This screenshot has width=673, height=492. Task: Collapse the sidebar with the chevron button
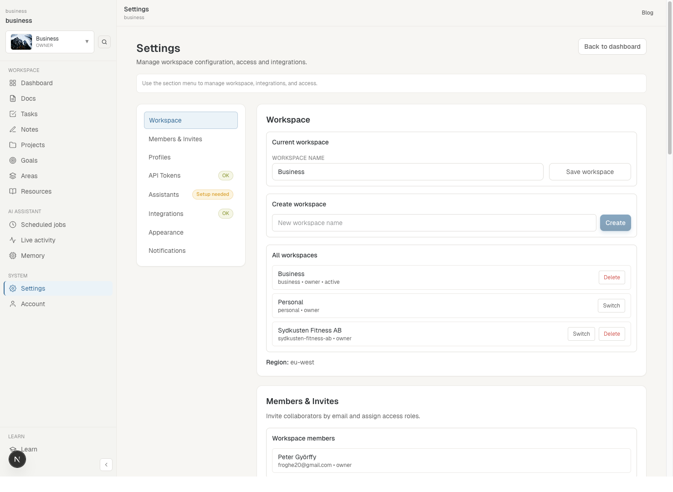pos(106,465)
